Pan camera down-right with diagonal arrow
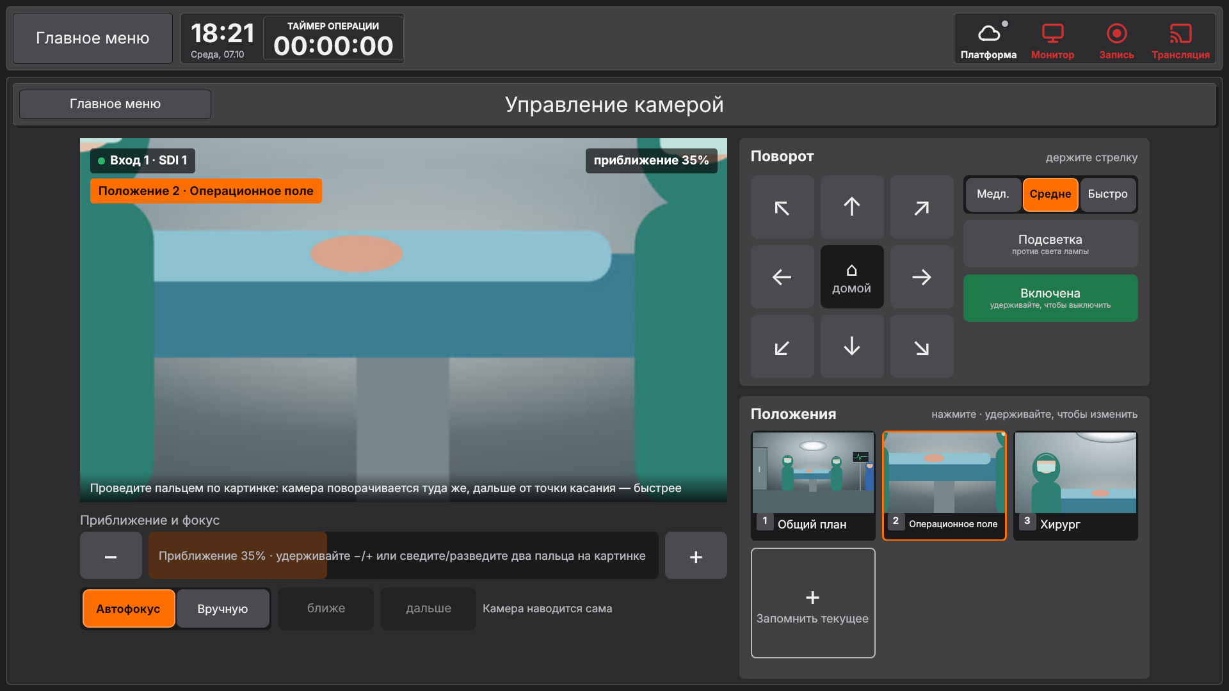1229x691 pixels. [x=922, y=347]
